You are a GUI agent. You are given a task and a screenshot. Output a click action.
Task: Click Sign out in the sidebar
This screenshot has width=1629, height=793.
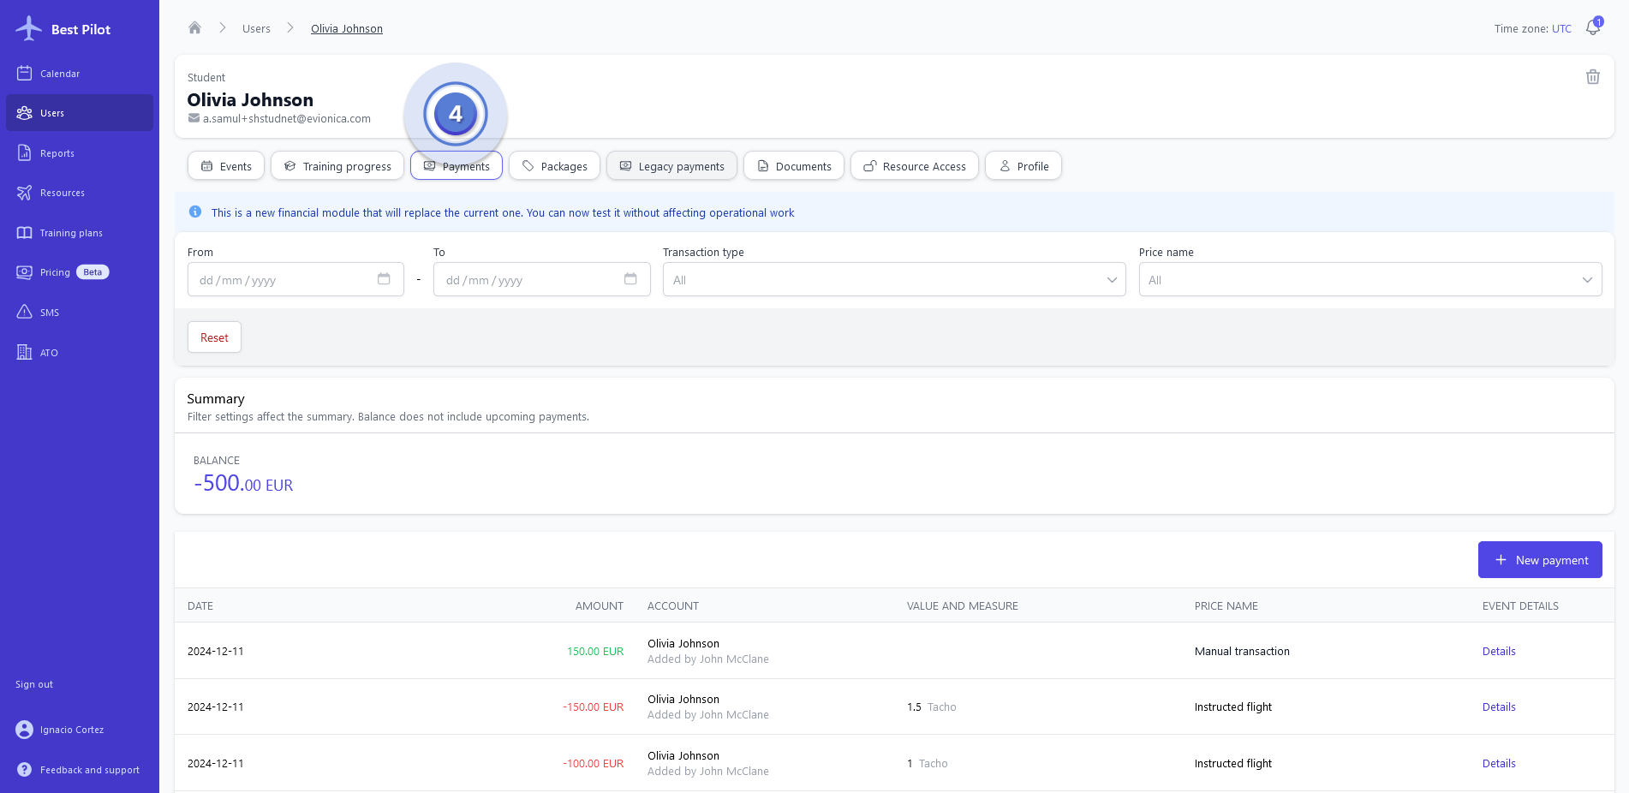34,684
